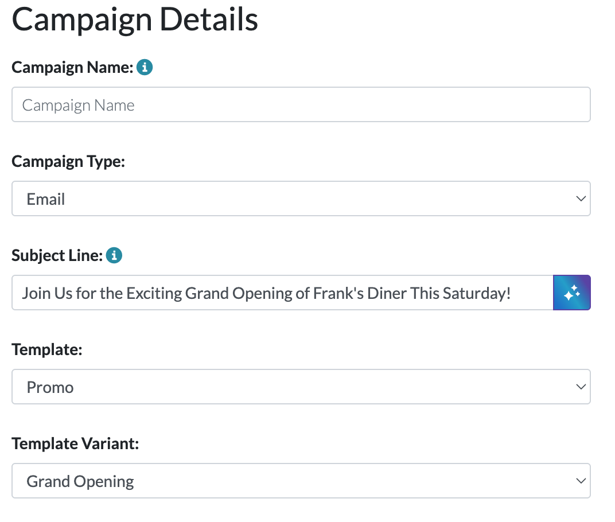Click the "Campaign Type:" field label
Image resolution: width=615 pixels, height=522 pixels.
68,162
